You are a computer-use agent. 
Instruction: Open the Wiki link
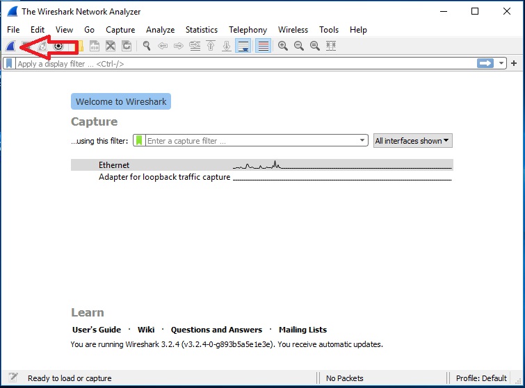(x=146, y=330)
